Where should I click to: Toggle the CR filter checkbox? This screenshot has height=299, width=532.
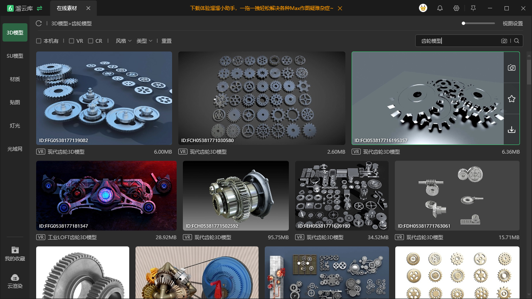pyautogui.click(x=91, y=41)
